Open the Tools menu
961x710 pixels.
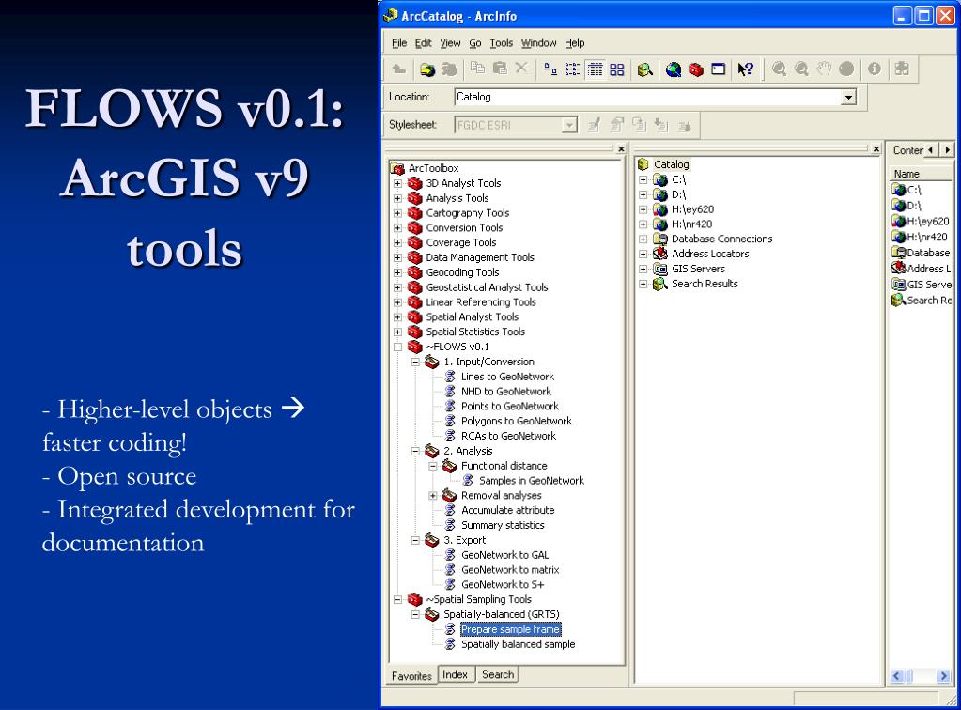501,43
